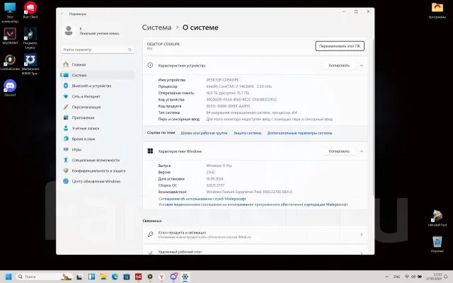Select ControlCenter desktop icon
The height and width of the screenshot is (283, 453).
10,62
